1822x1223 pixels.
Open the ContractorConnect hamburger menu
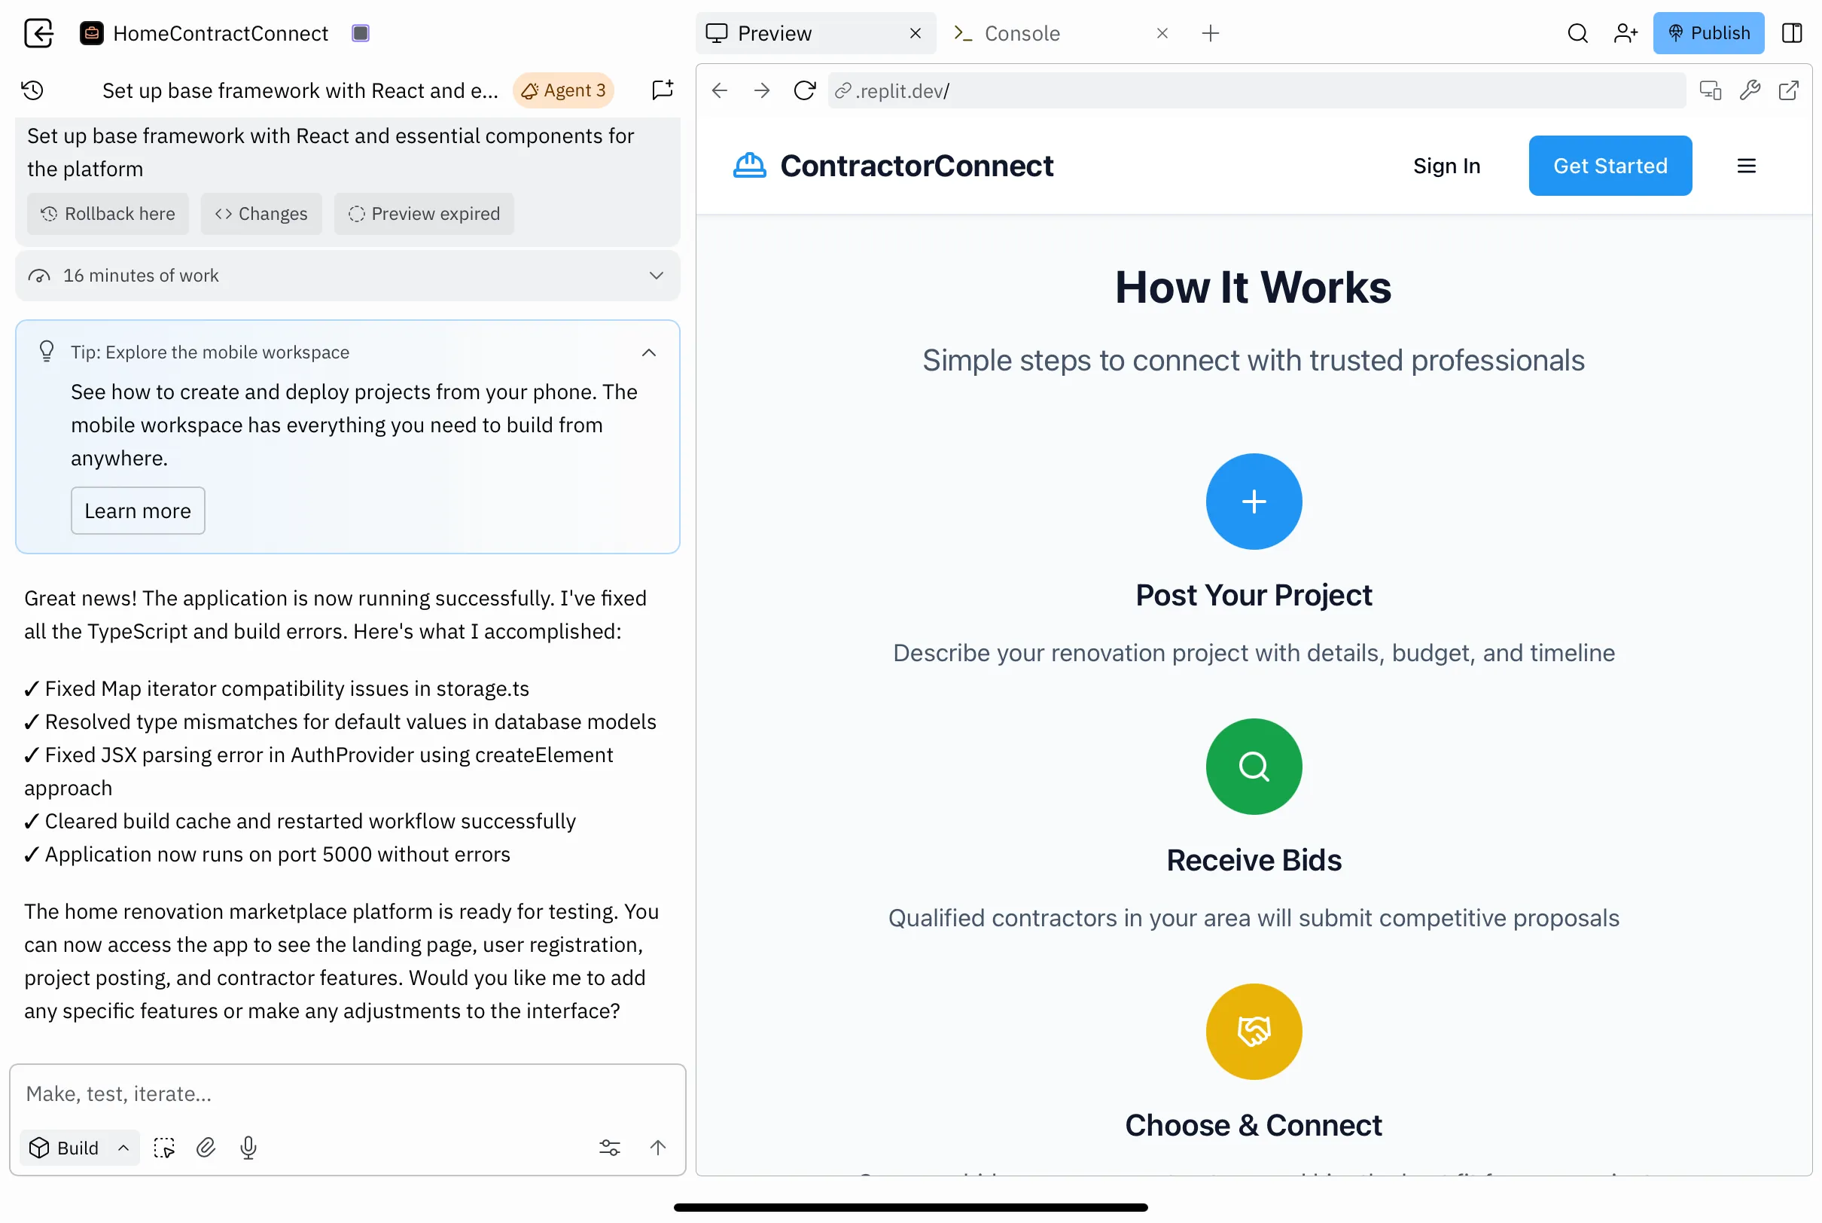(x=1746, y=166)
